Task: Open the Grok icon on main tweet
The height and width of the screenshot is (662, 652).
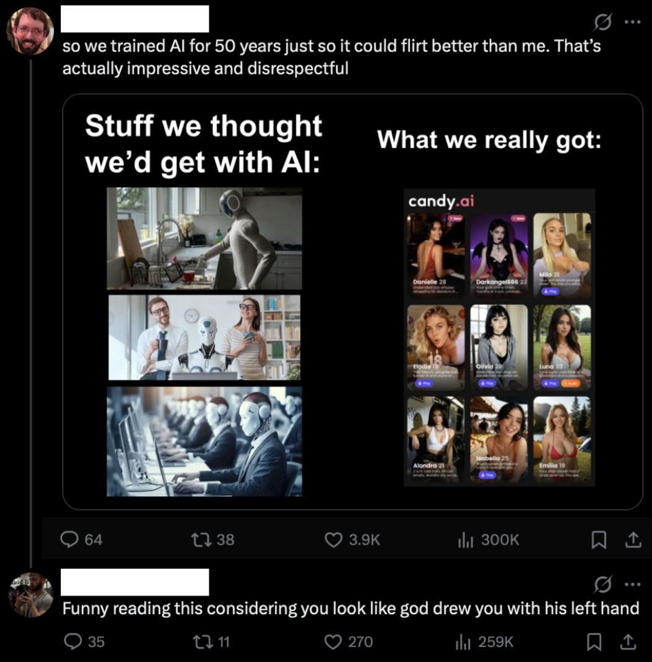Action: (x=602, y=23)
